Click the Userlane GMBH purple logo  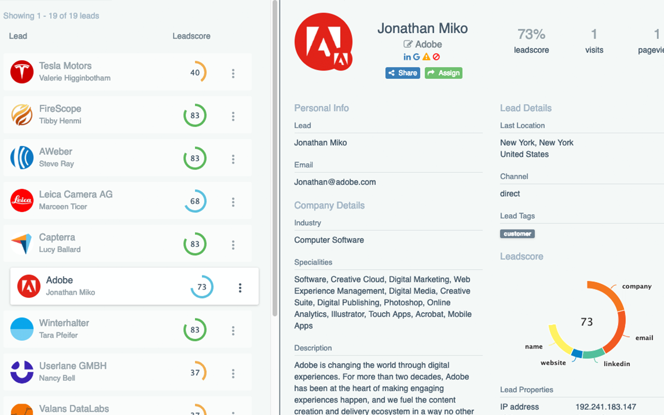(22, 372)
